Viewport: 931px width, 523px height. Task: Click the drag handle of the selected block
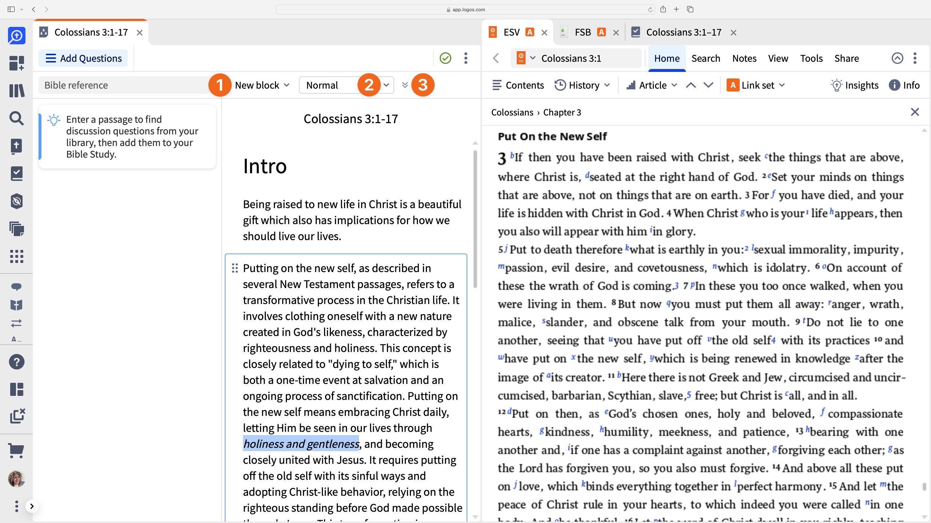[235, 268]
